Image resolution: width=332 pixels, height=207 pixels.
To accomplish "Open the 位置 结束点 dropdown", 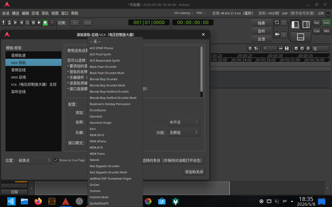I will 35,160.
